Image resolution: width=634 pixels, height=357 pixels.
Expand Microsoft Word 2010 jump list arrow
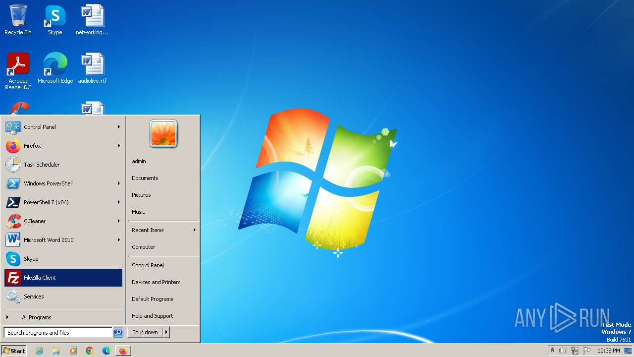coord(119,240)
